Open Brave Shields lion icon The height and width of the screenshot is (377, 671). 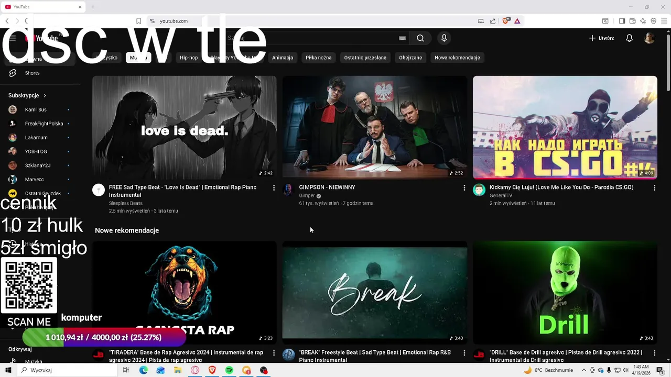506,21
